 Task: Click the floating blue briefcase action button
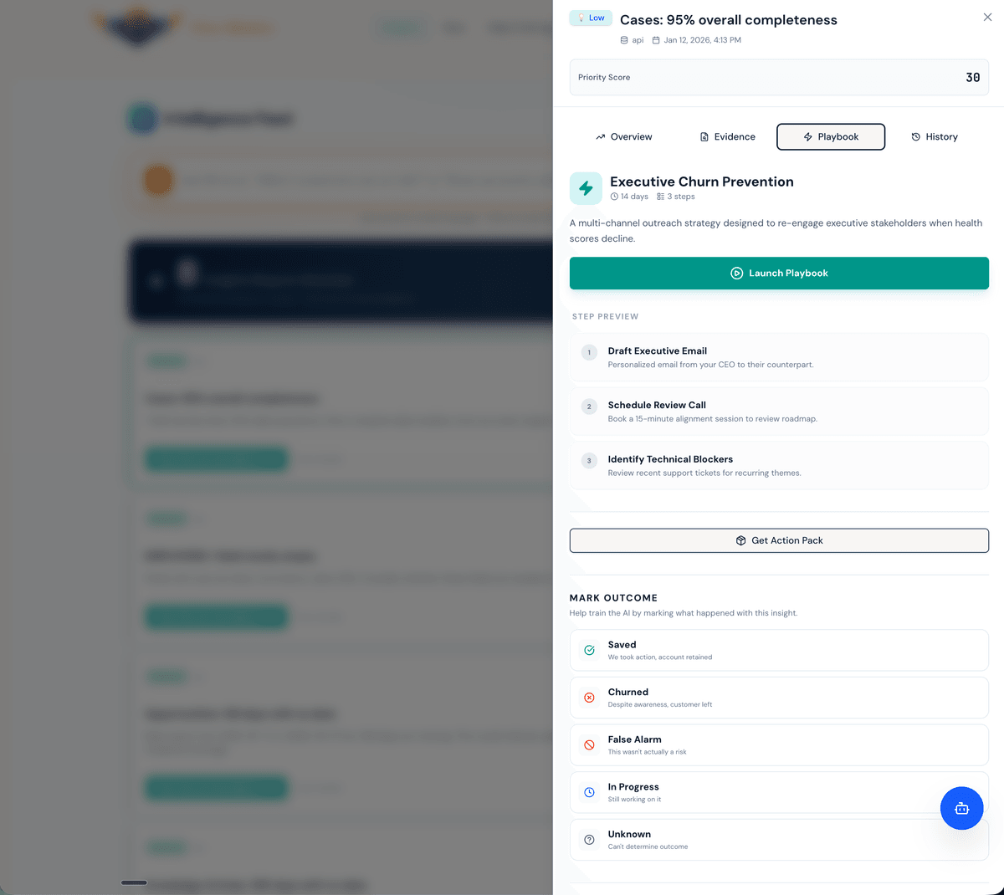(961, 808)
